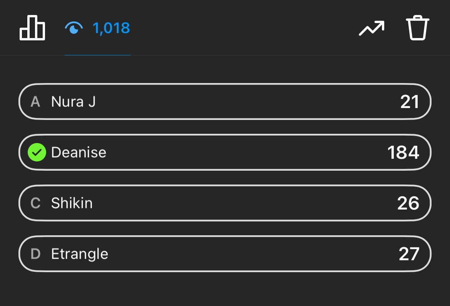450x306 pixels.
Task: Click the Shikin text label
Action: [x=72, y=203]
